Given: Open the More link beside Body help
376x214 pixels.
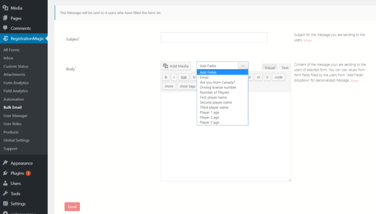Looking at the screenshot, I should 355,81.
